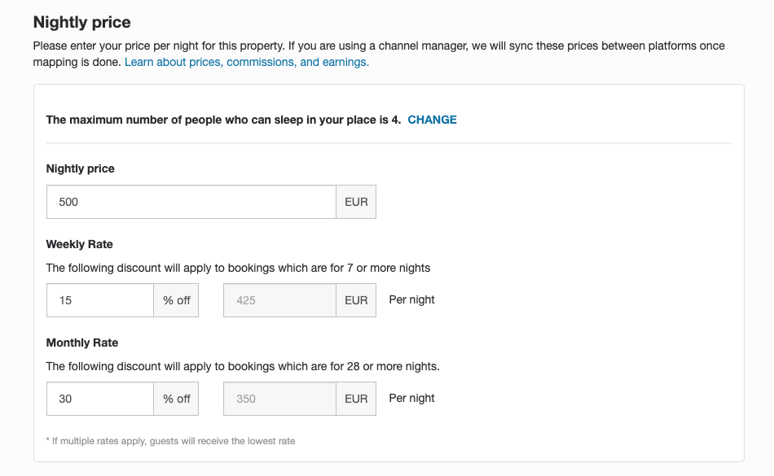The image size is (774, 476).
Task: Select the monthly discount field containing 30
Action: coord(99,399)
